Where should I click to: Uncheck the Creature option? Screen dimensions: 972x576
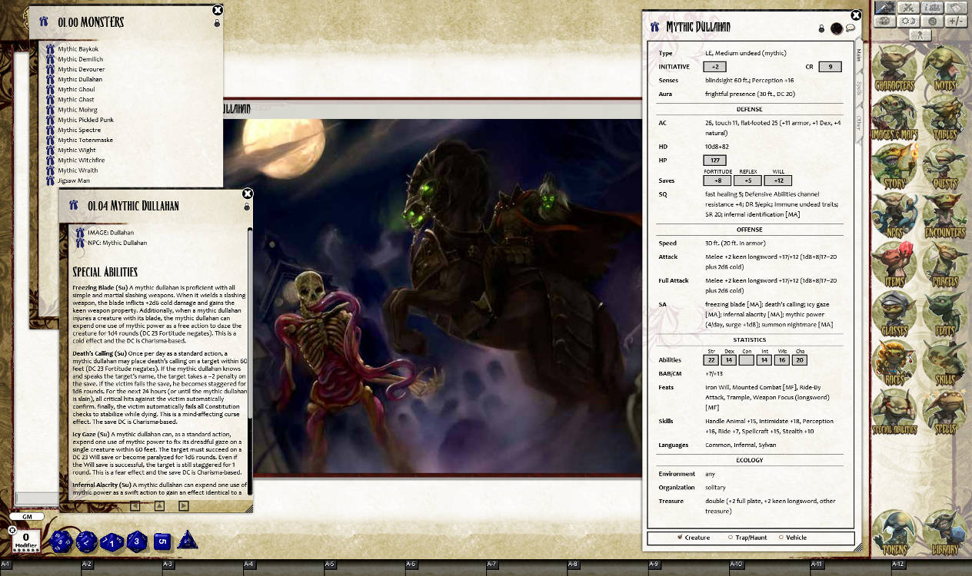click(680, 537)
